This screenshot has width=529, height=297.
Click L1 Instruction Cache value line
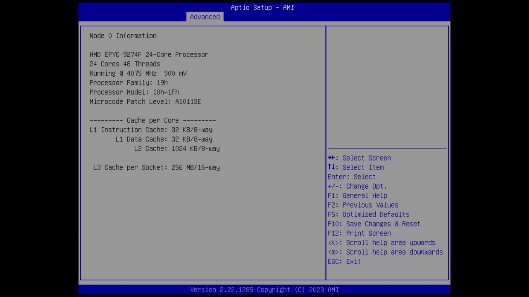(151, 130)
